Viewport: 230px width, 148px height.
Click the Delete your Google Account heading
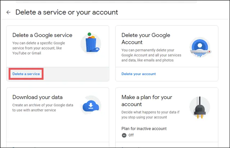click(146, 38)
